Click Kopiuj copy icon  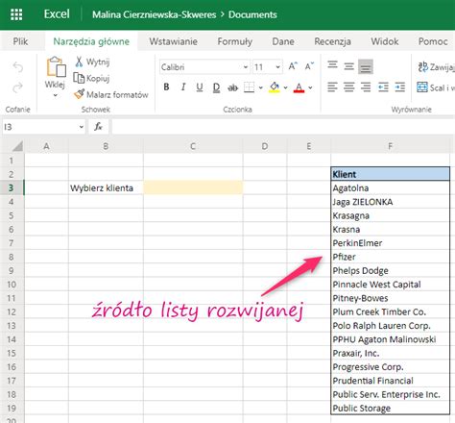79,78
